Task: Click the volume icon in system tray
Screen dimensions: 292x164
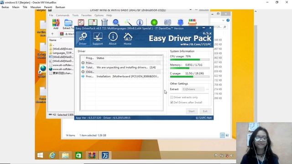Action: (x=232, y=155)
